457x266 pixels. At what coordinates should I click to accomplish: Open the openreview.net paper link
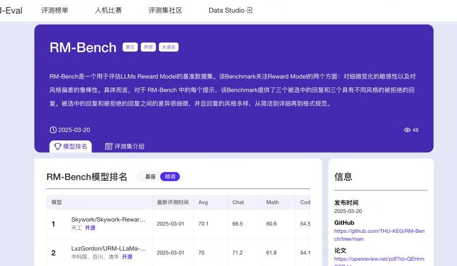[x=379, y=259]
